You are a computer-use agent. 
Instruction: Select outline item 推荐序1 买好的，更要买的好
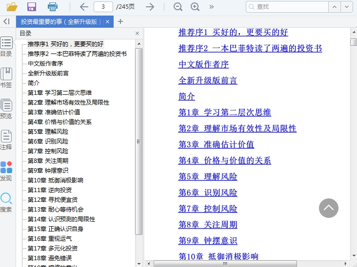pyautogui.click(x=65, y=44)
